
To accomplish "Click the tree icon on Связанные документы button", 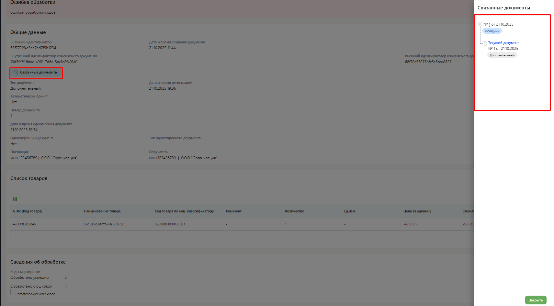I will [16, 73].
